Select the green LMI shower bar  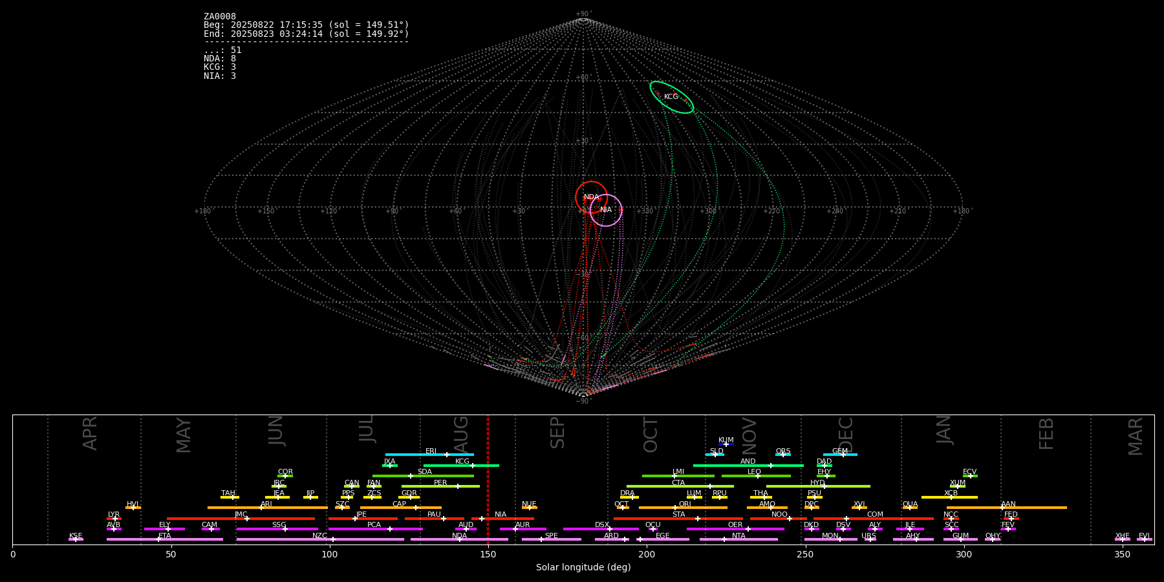pyautogui.click(x=678, y=475)
